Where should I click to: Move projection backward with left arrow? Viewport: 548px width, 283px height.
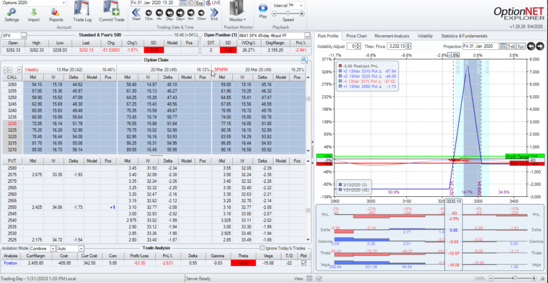click(530, 46)
